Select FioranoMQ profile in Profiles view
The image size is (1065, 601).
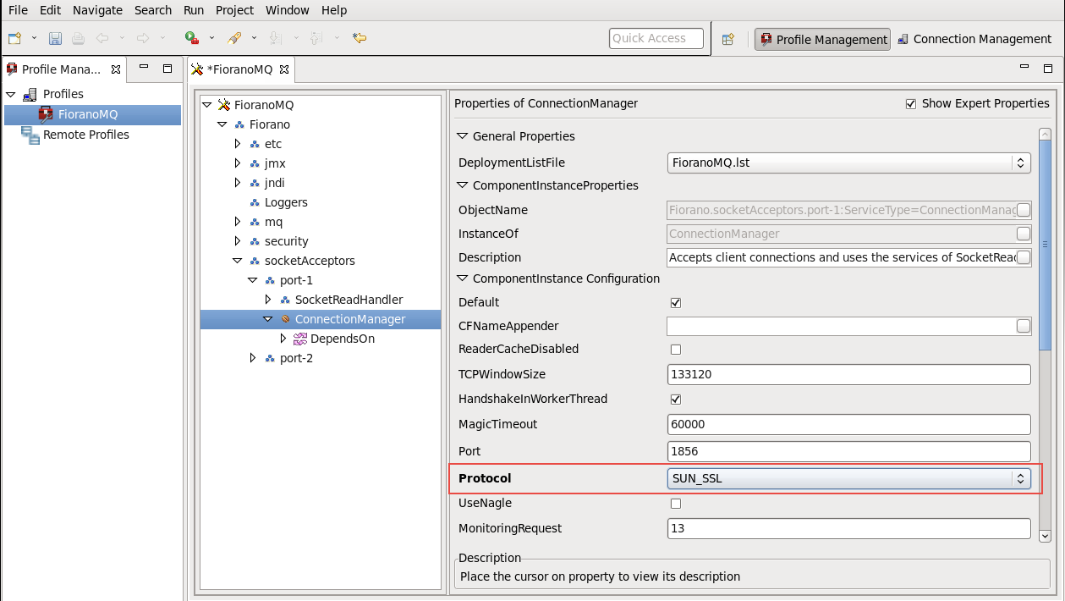(92, 114)
